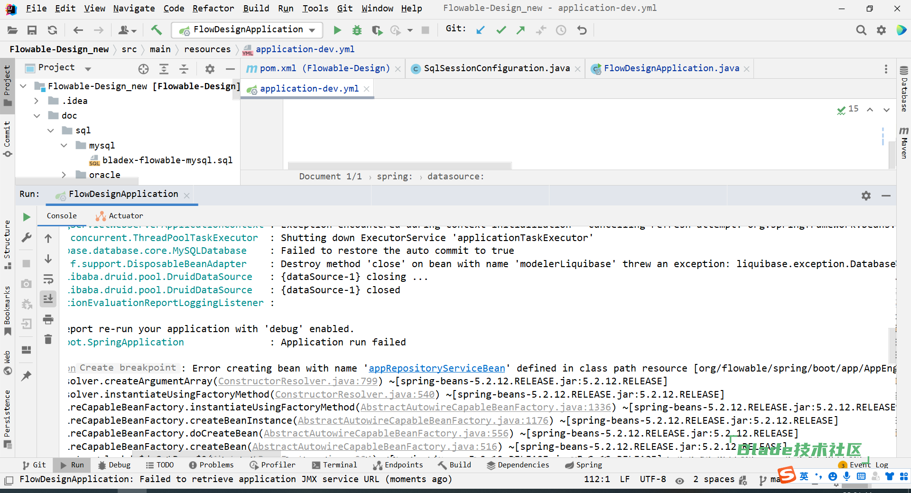Print console output icon
Screen dimensions: 911x493
(x=48, y=319)
